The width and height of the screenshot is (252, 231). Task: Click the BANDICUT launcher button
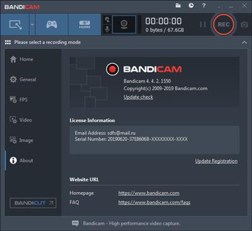coord(33,203)
